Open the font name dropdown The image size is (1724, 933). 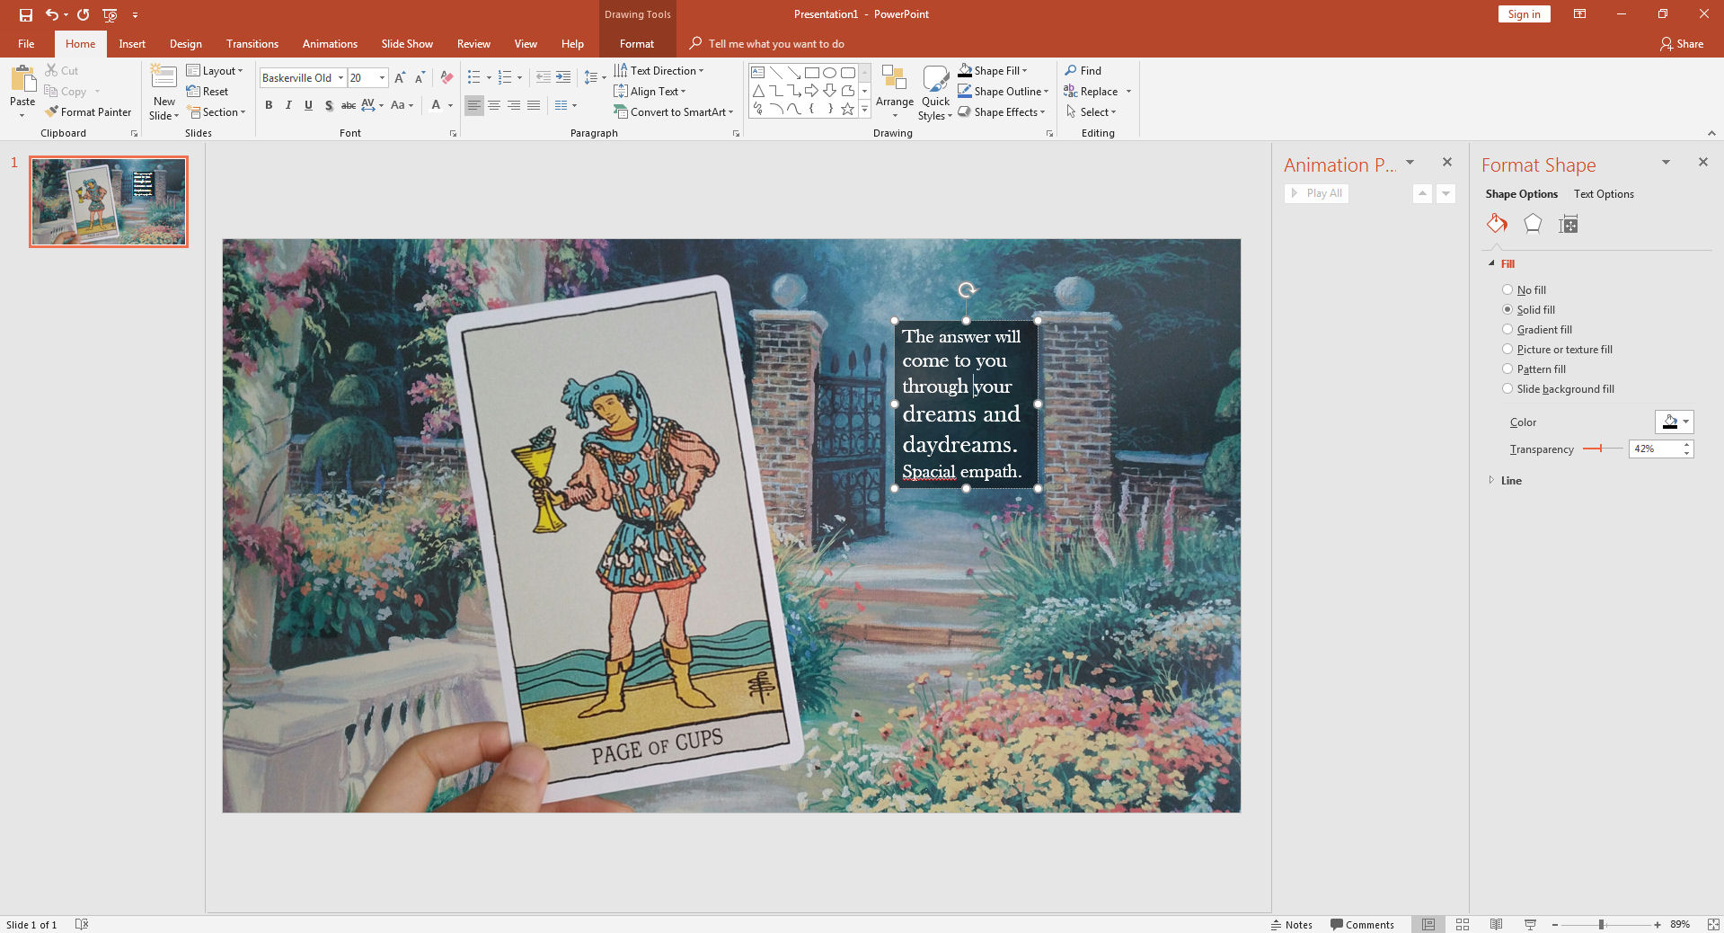(340, 78)
